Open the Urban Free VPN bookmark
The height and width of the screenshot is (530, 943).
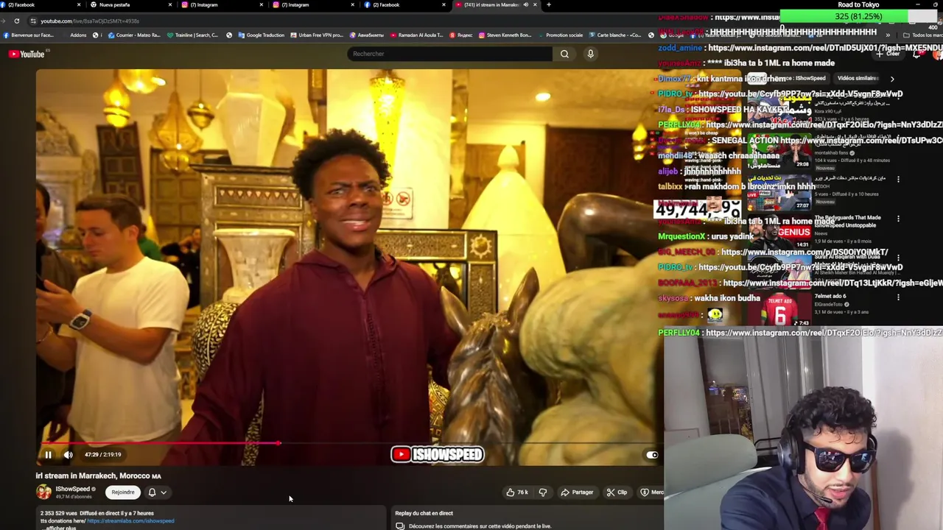[317, 35]
